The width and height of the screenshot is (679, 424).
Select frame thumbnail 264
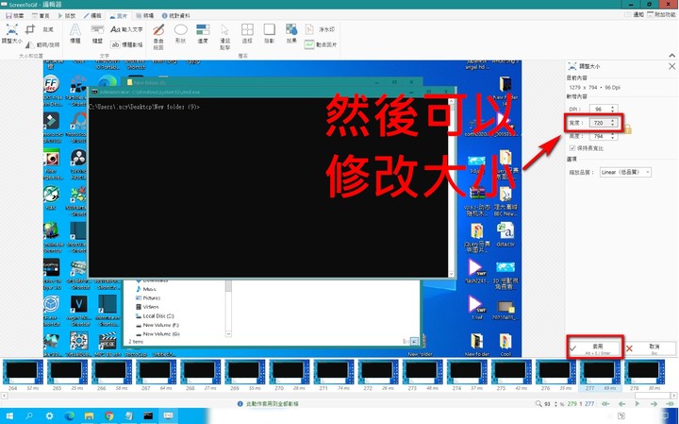tap(23, 376)
